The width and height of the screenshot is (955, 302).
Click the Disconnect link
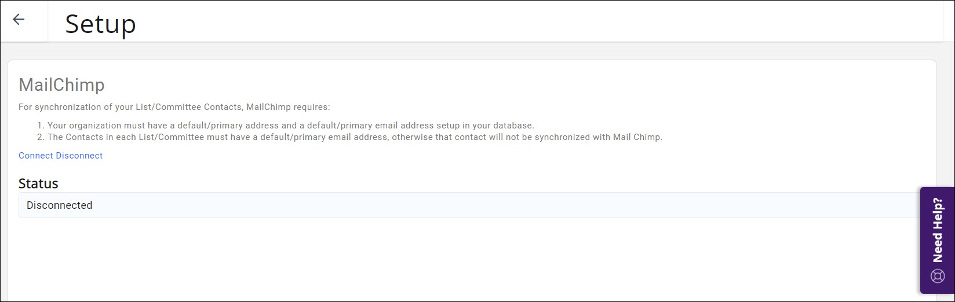click(x=79, y=156)
